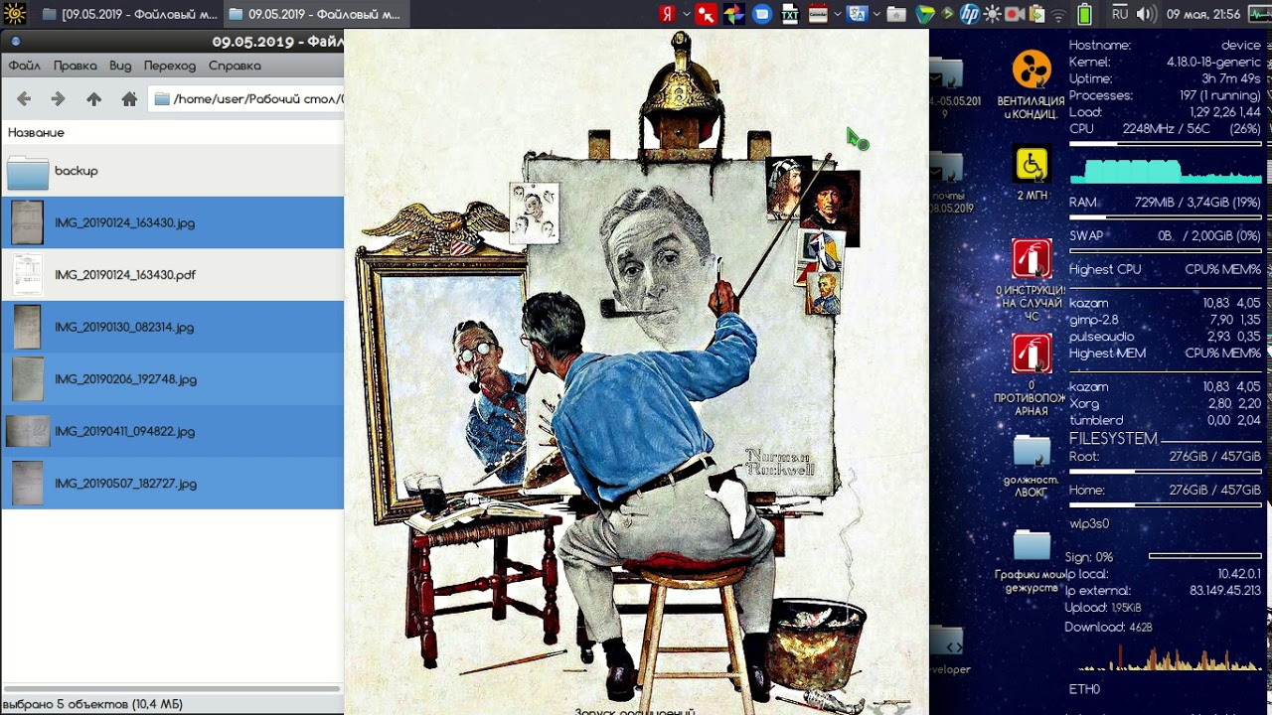Screen dimensions: 1272x715
Task: Open the Yandex launcher in the panel
Action: (668, 14)
